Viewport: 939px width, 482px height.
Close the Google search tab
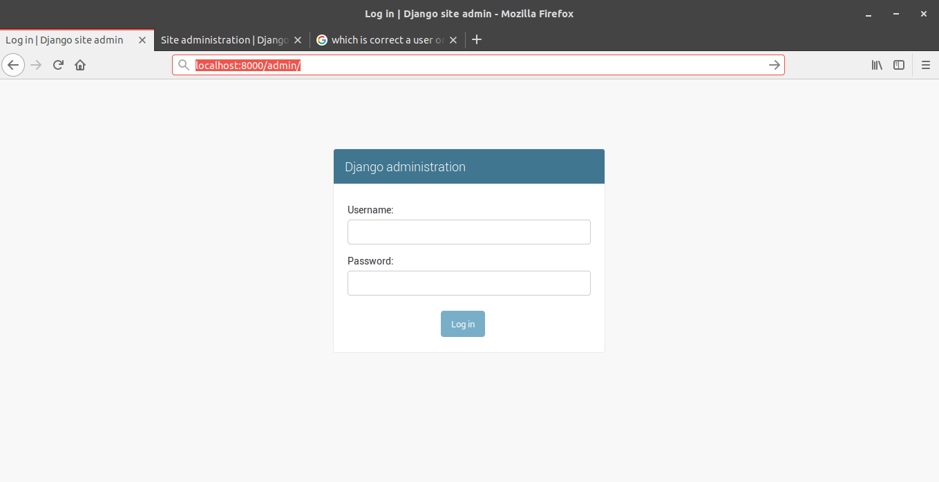(x=453, y=40)
